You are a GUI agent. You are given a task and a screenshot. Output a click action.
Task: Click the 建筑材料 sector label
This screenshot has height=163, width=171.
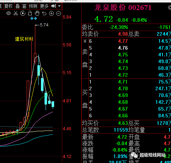coord(24,39)
